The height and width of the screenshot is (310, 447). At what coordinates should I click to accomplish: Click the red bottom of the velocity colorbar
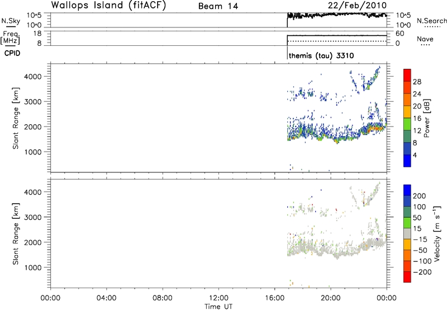407,277
